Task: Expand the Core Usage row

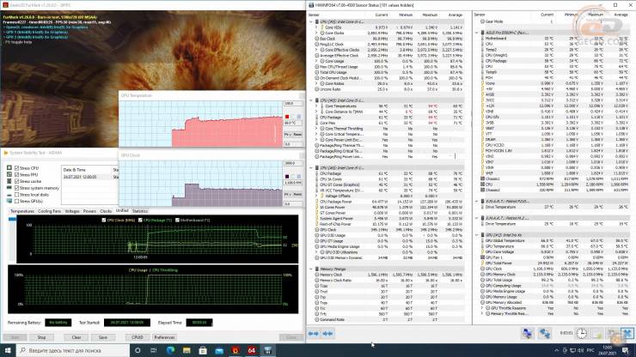Action: [x=317, y=61]
